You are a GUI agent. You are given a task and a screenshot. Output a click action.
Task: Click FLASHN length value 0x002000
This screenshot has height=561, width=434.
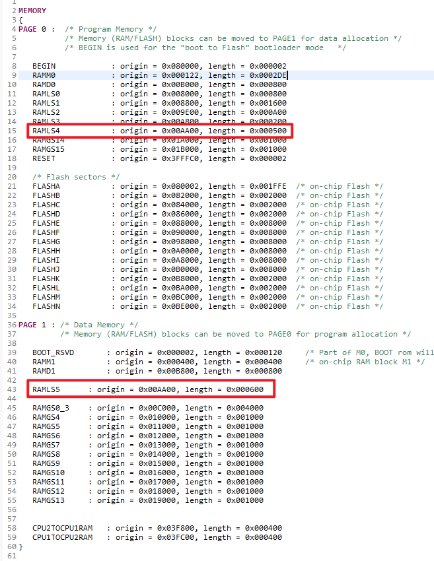268,307
